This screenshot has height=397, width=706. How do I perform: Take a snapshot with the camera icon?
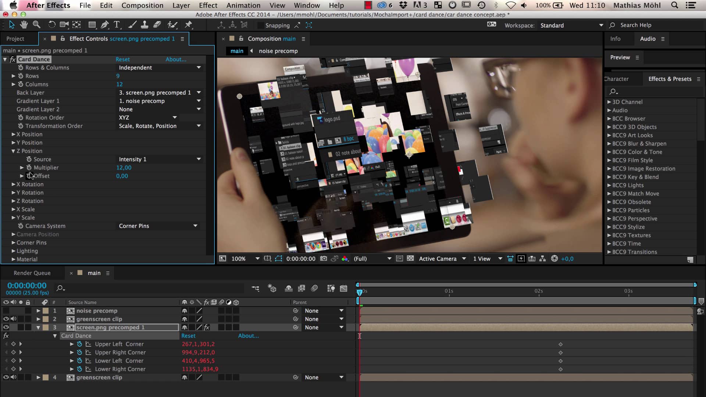point(324,258)
